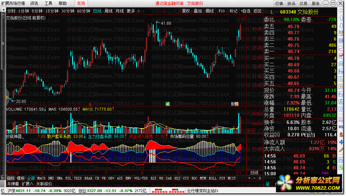Open the red line trend chart sidebar icon
346x196 pixels.
[x=341, y=48]
